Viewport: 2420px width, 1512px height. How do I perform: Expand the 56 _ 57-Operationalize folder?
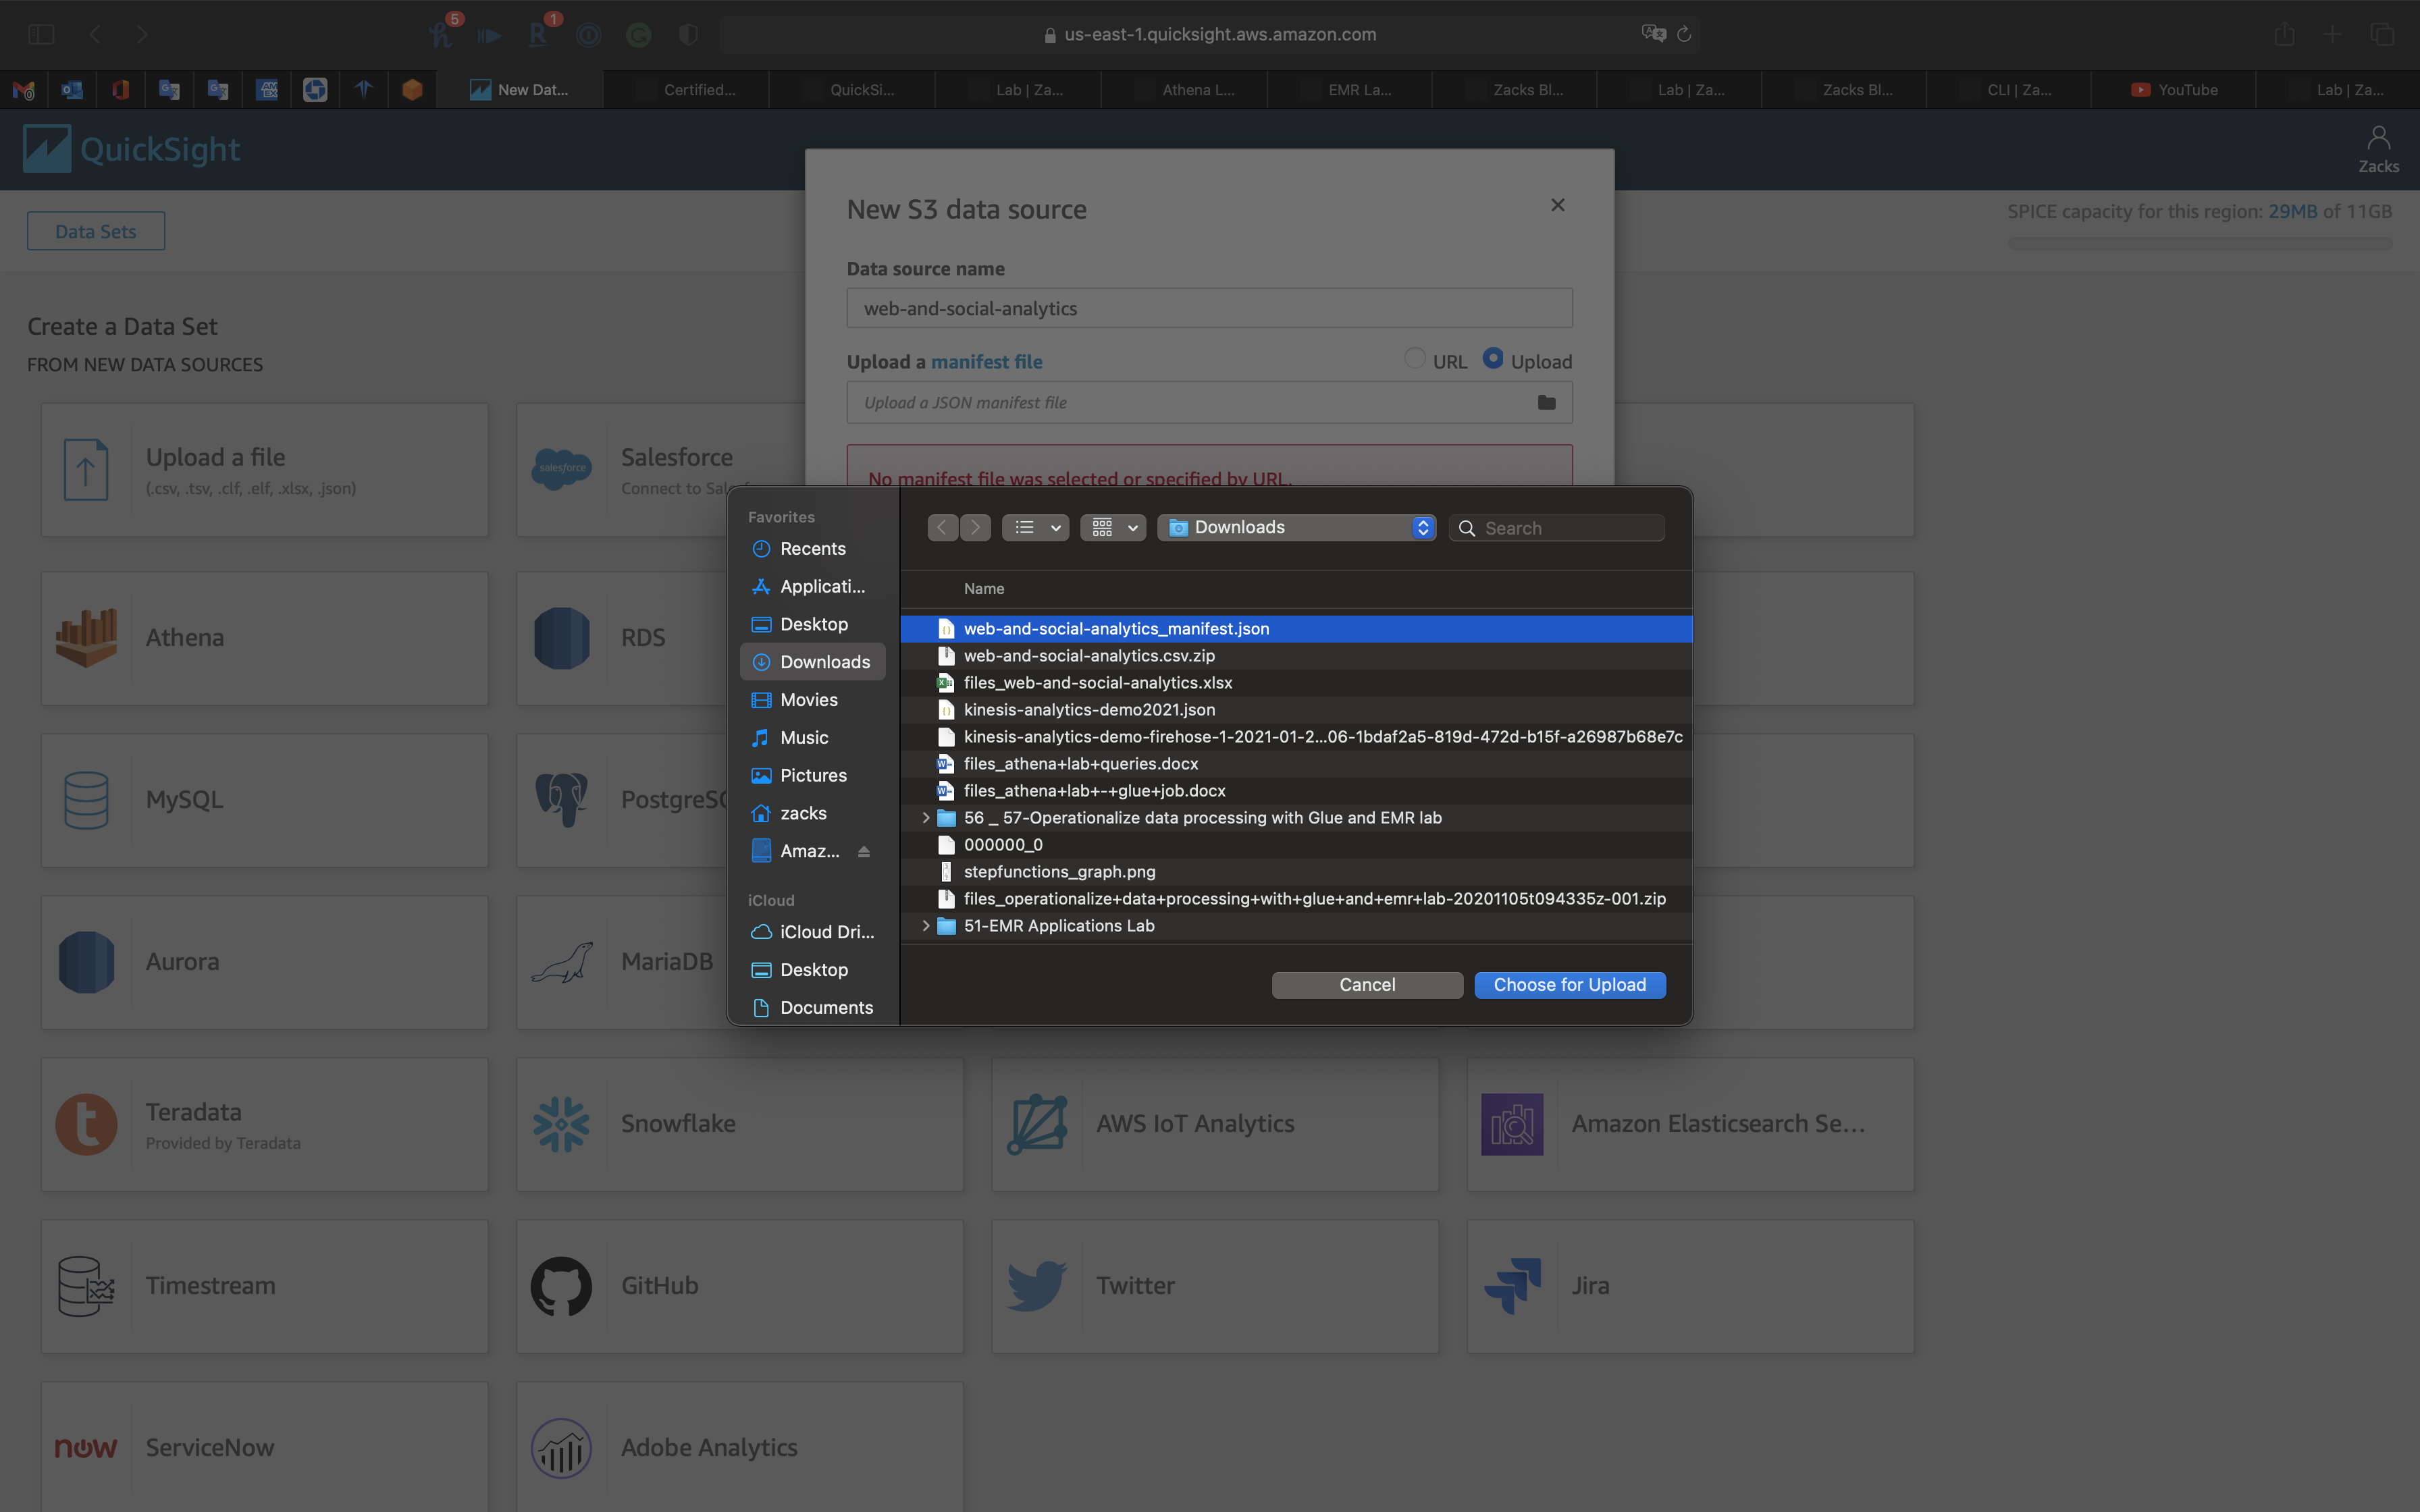tap(925, 818)
